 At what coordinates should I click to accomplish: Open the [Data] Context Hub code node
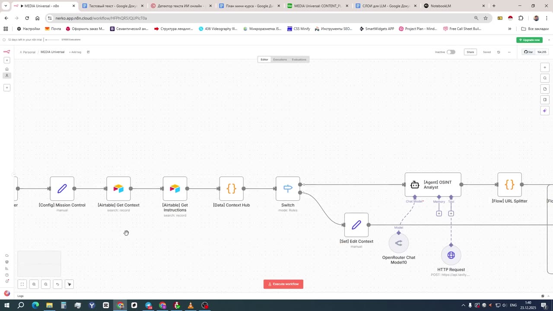click(x=232, y=189)
